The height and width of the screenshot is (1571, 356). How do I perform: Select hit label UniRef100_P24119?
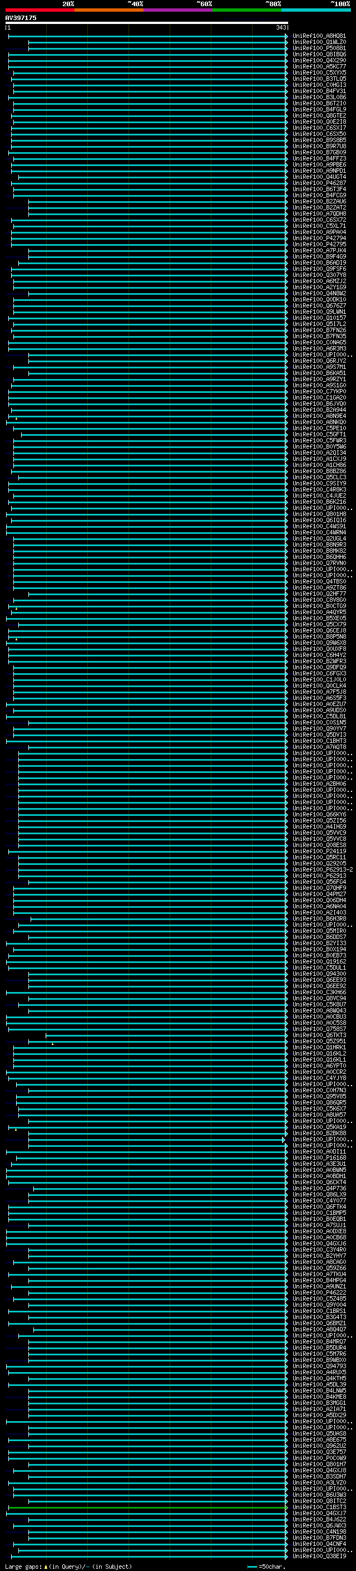point(319,851)
